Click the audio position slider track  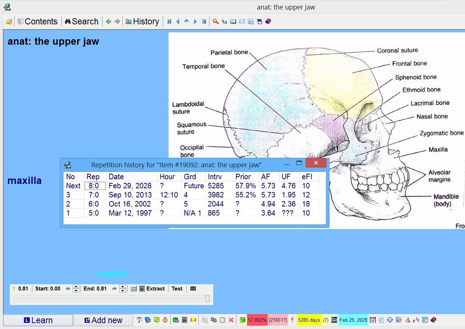pos(109,298)
